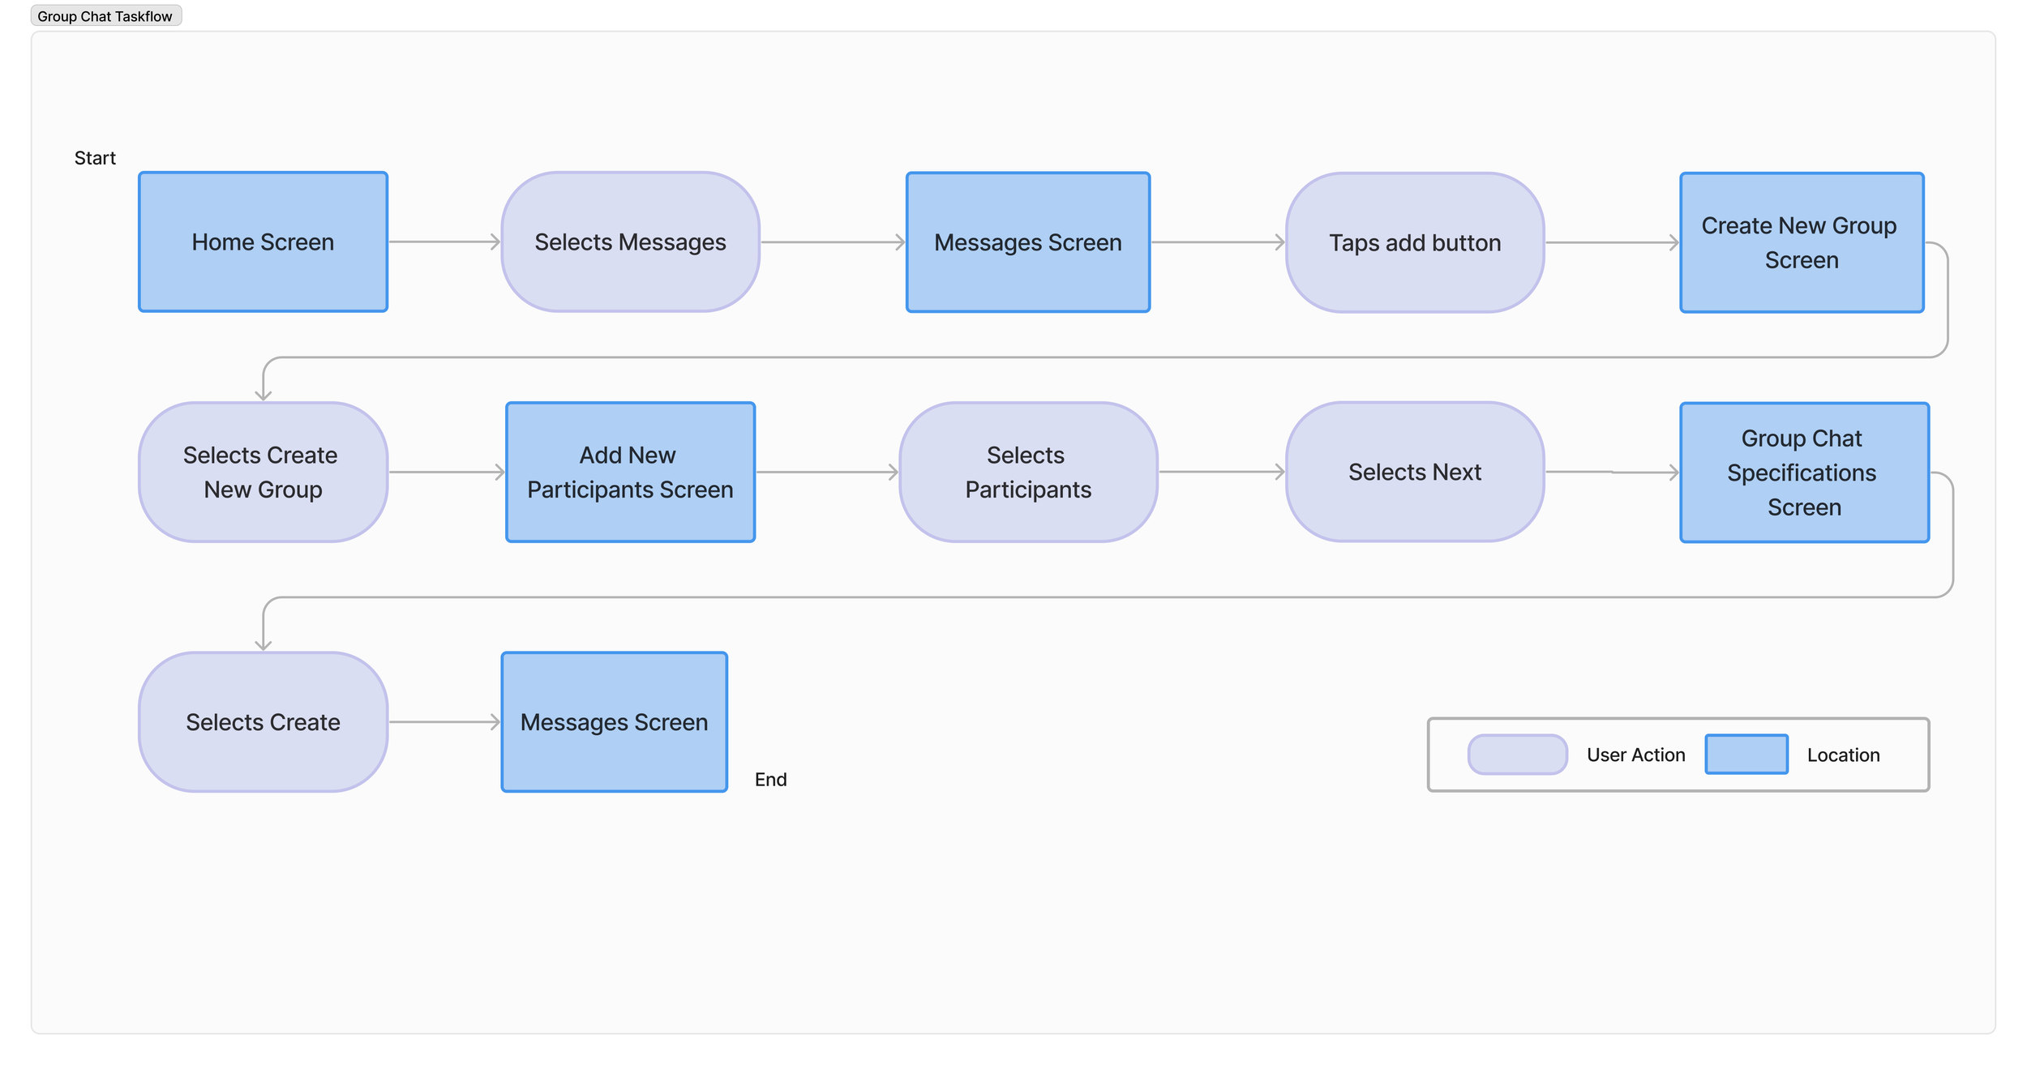
Task: Click Group Chat Specifications Screen box
Action: click(x=1803, y=473)
